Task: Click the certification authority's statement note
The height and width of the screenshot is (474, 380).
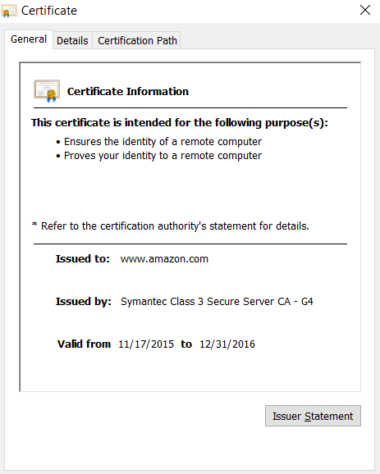Action: (x=171, y=226)
